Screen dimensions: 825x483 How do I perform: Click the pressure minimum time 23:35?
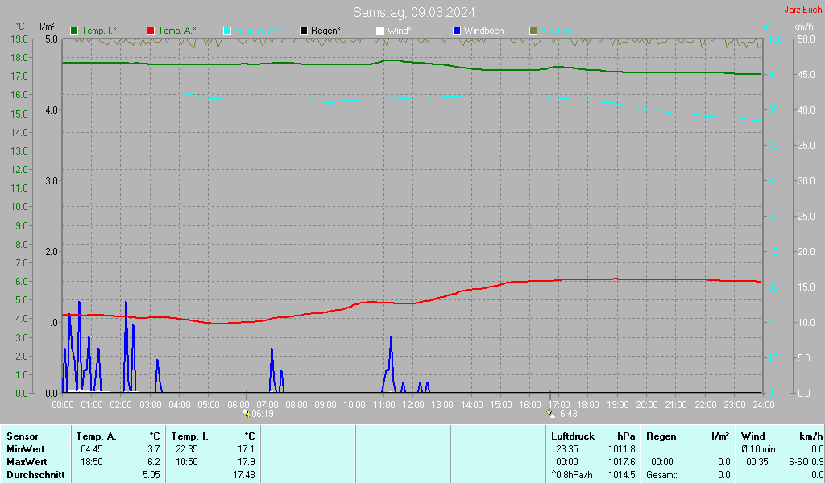(x=567, y=449)
